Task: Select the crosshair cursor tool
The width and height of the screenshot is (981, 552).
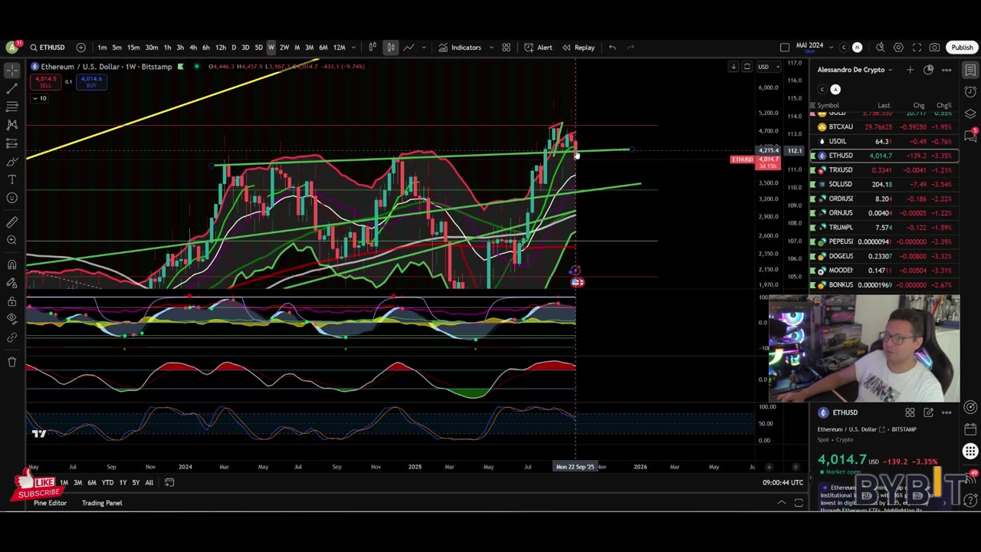Action: tap(12, 71)
